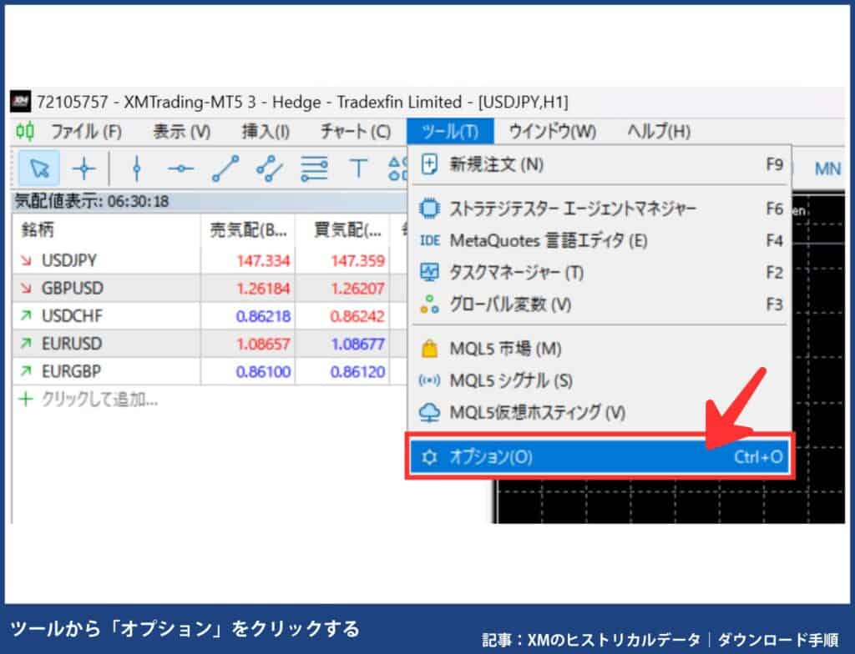Image resolution: width=855 pixels, height=654 pixels.
Task: Select the arrow cursor tool
Action: click(x=40, y=169)
